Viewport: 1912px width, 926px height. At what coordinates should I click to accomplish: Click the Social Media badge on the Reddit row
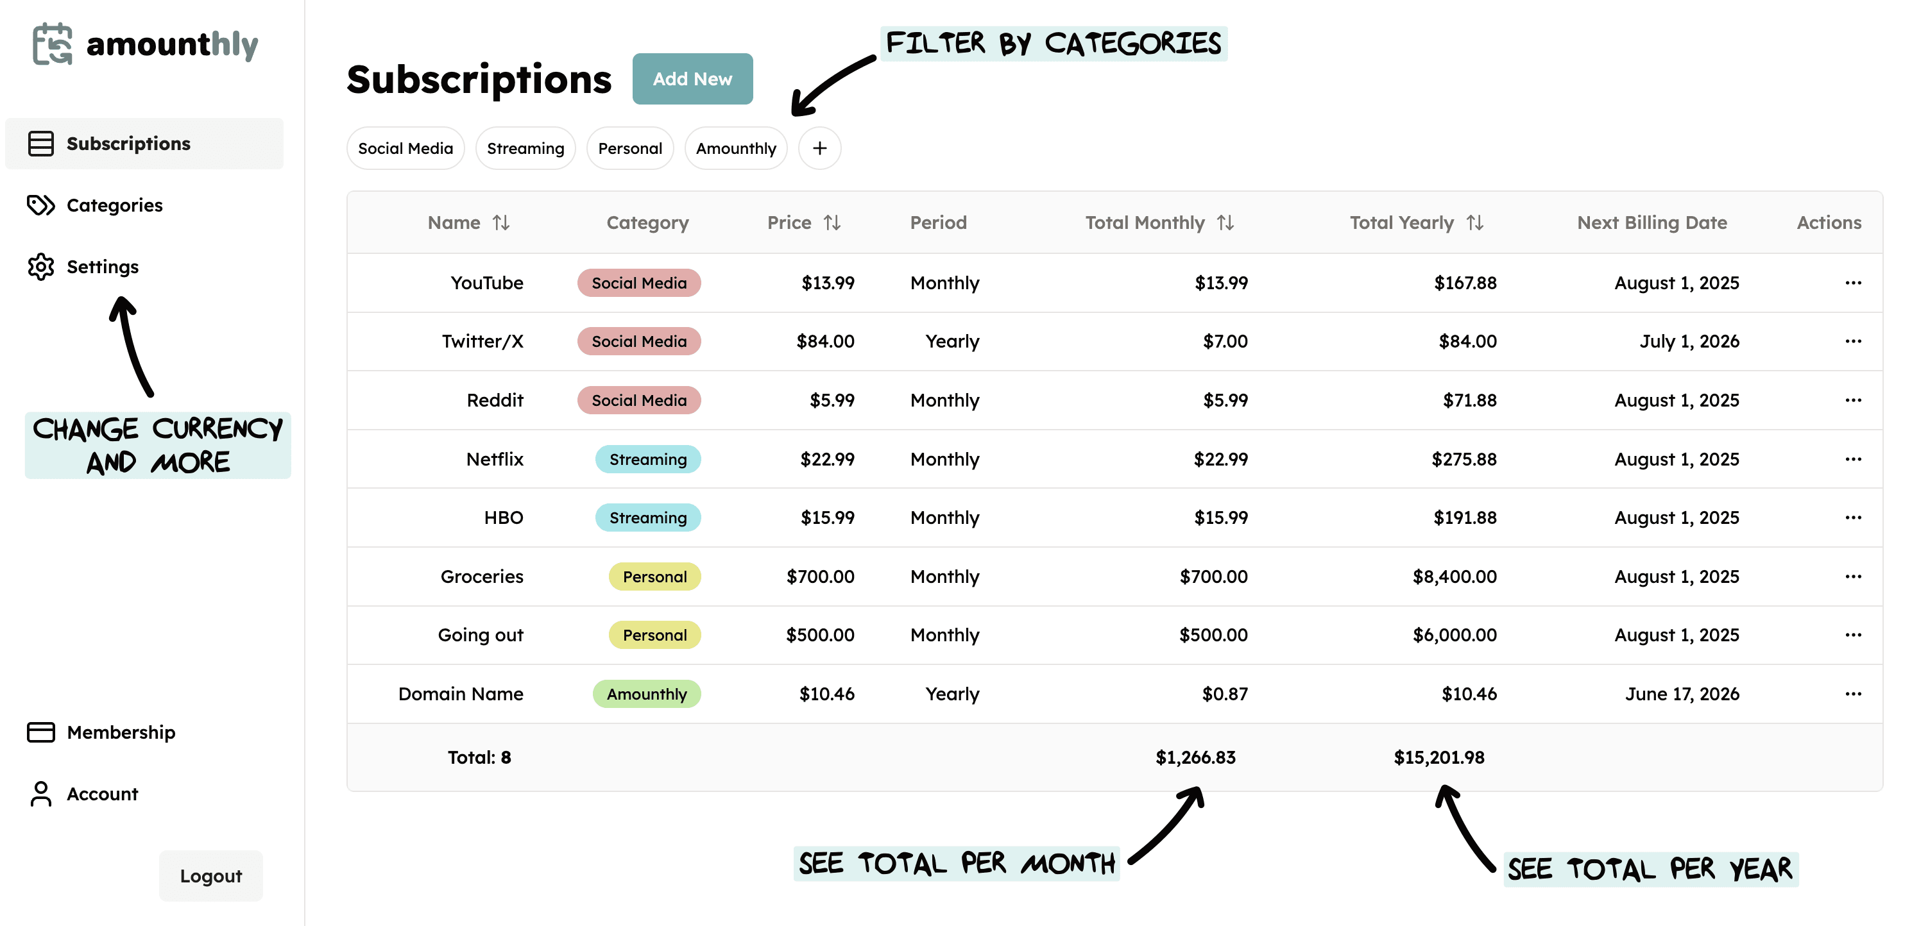tap(638, 400)
